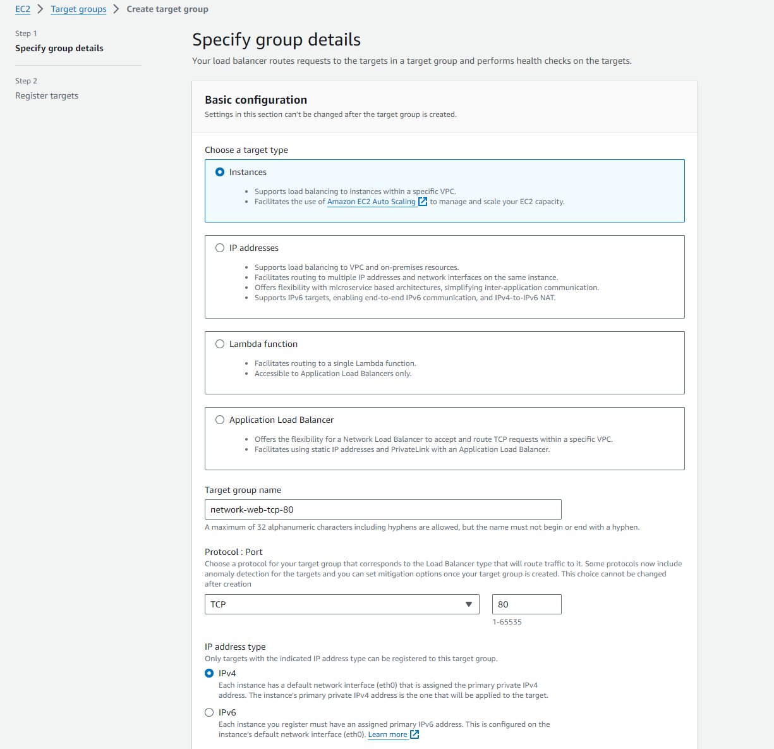The height and width of the screenshot is (749, 774).
Task: Follow the Learn more link
Action: 387,734
